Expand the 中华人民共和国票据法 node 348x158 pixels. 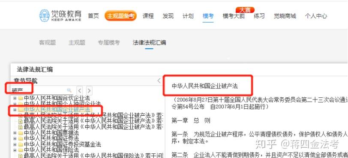pyautogui.click(x=15, y=133)
